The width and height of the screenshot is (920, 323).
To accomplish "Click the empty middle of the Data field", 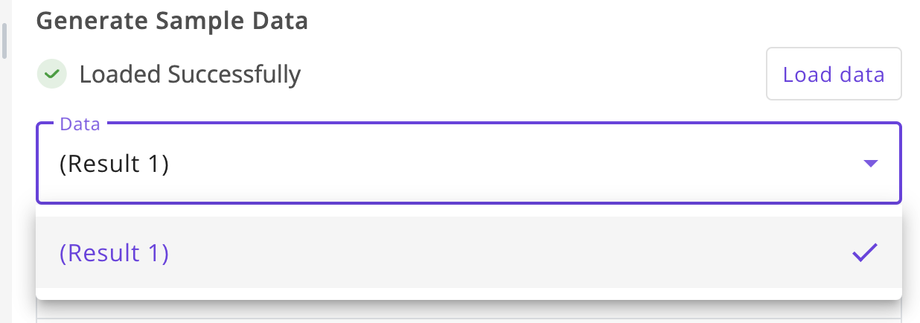I will coord(514,164).
